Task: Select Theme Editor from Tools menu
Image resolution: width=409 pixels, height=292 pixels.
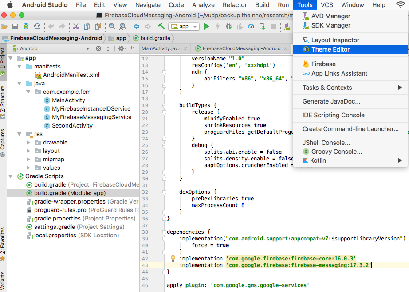Action: pos(330,49)
